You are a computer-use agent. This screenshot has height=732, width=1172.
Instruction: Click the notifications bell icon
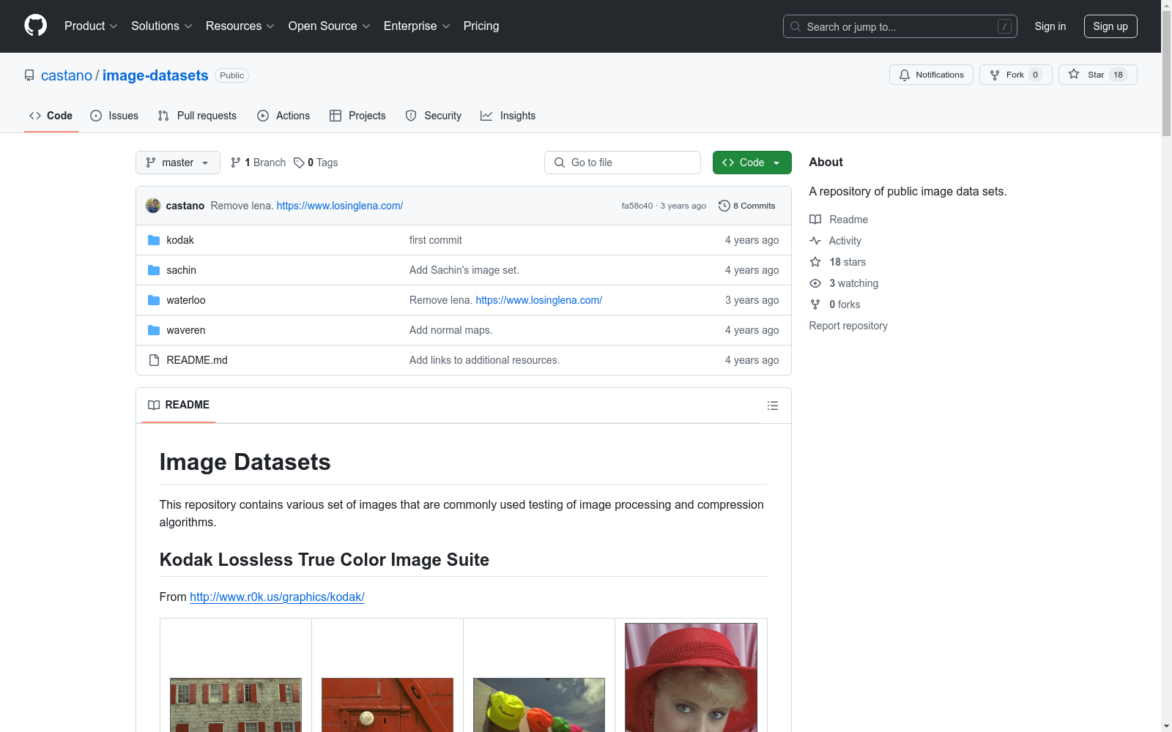(x=905, y=75)
